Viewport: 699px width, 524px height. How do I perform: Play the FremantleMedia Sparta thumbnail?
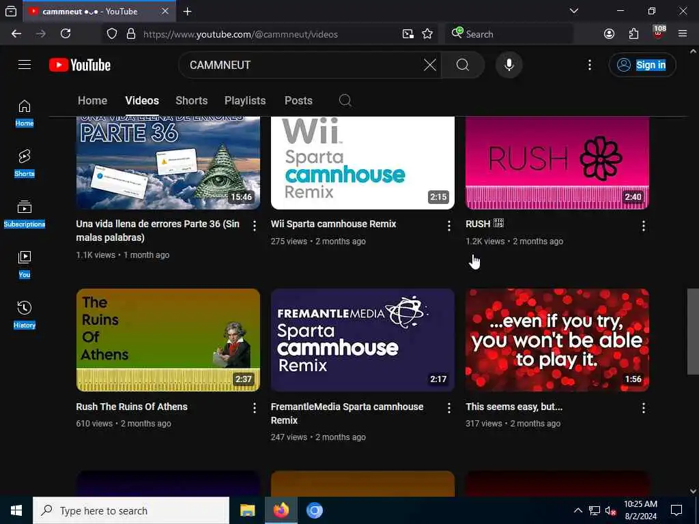(x=363, y=340)
